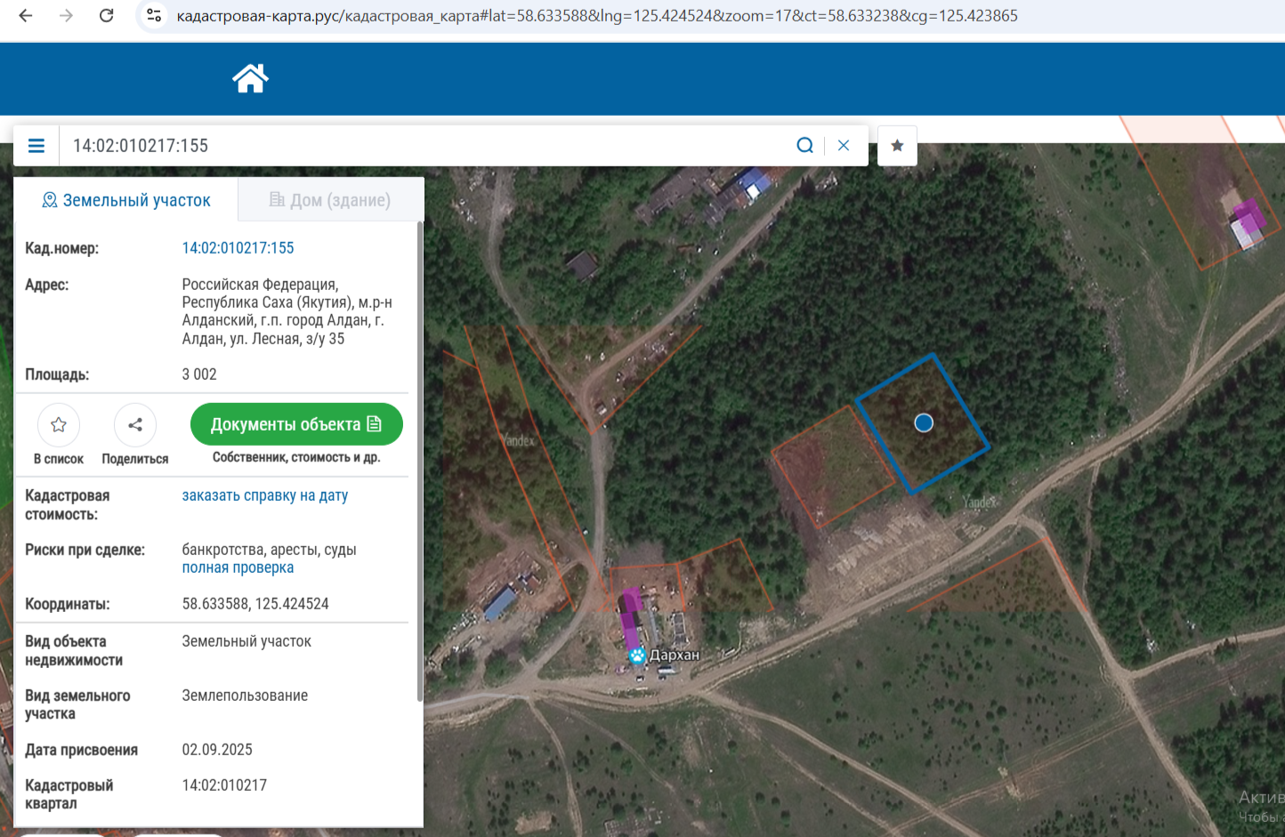
Task: Click the Поделиться share icon
Action: point(135,425)
